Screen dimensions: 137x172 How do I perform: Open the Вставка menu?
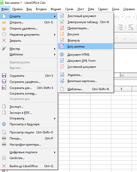(41, 9)
